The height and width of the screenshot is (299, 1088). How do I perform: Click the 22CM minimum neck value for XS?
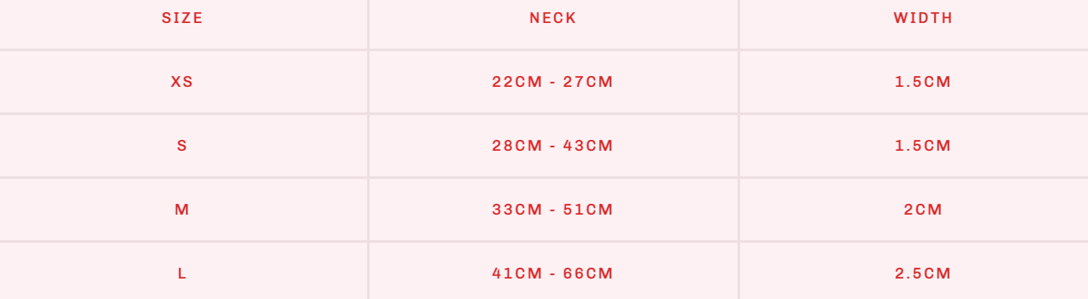coord(517,82)
